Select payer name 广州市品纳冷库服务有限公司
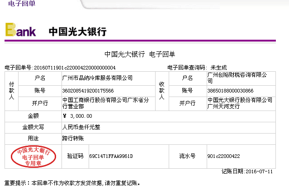Viewport: 289px width, 194px height. [97, 78]
